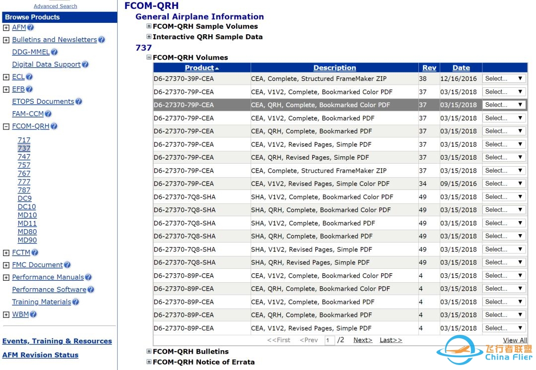Screen dimensions: 536x370
Task: Expand the WBM tree node
Action: 6,314
